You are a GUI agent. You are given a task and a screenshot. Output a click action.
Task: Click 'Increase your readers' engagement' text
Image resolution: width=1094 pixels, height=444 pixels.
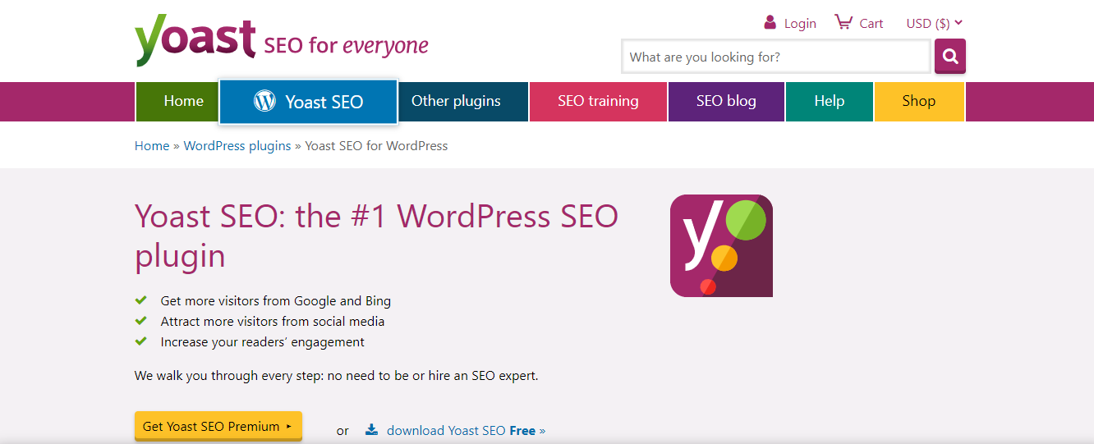263,342
